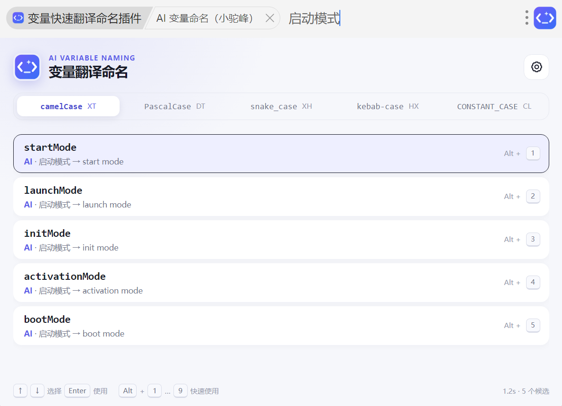Screen dimensions: 562x406
Task: Click the text 启动模式 → activation mode
Action: tap(91, 291)
